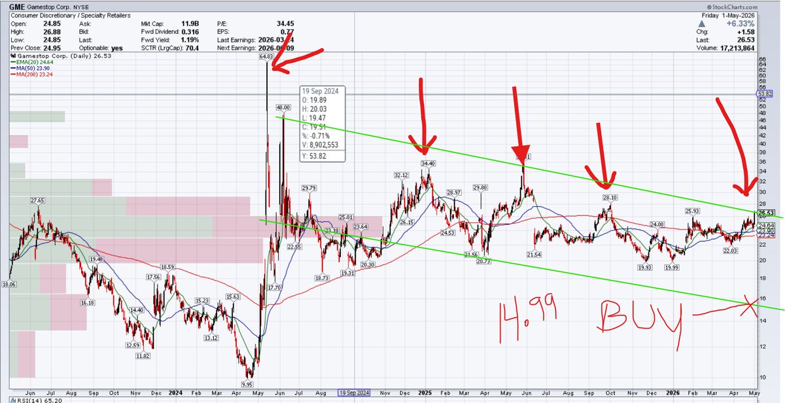The image size is (785, 403).
Task: Click the 21.54 price label
Action: pyautogui.click(x=534, y=254)
